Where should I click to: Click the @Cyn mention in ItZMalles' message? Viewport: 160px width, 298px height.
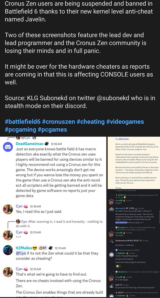point(20,253)
